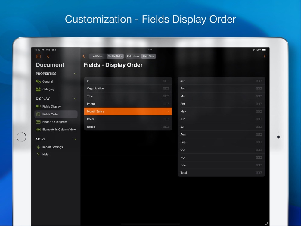Open the orange question mark help icon
301x226 pixels.
[x=264, y=56]
